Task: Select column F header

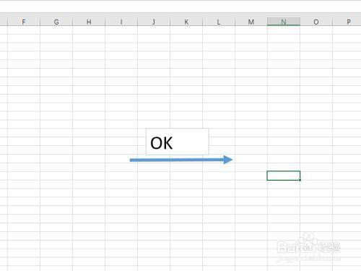Action: tap(24, 22)
